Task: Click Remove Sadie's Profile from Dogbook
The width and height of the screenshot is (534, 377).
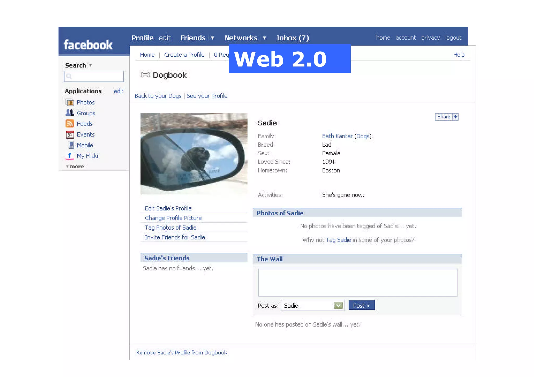Action: pos(182,353)
